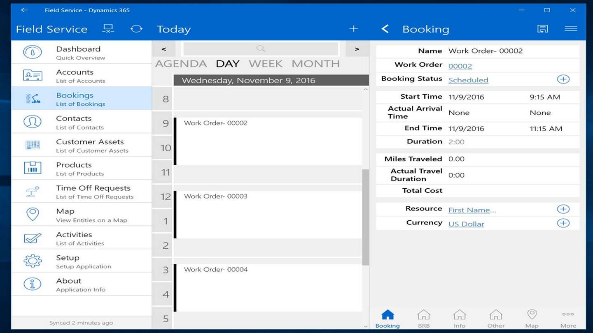Switch to WEEK view

tap(266, 64)
